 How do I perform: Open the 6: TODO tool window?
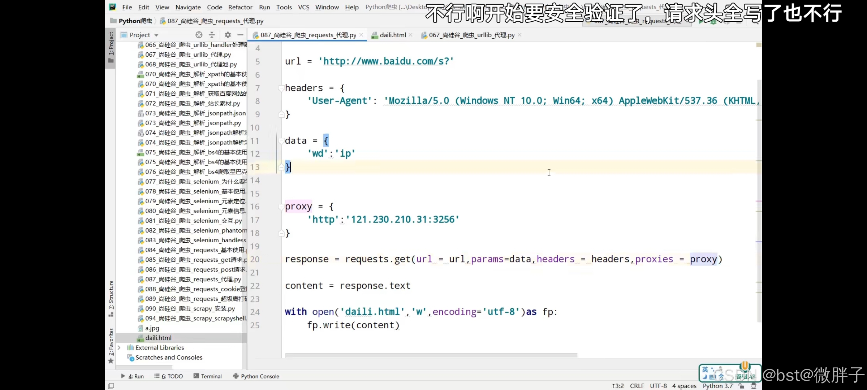coord(169,376)
